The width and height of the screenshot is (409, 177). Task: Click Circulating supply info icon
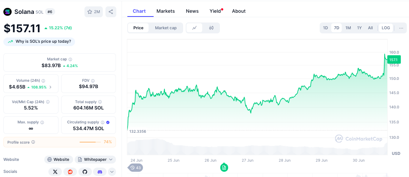click(102, 122)
